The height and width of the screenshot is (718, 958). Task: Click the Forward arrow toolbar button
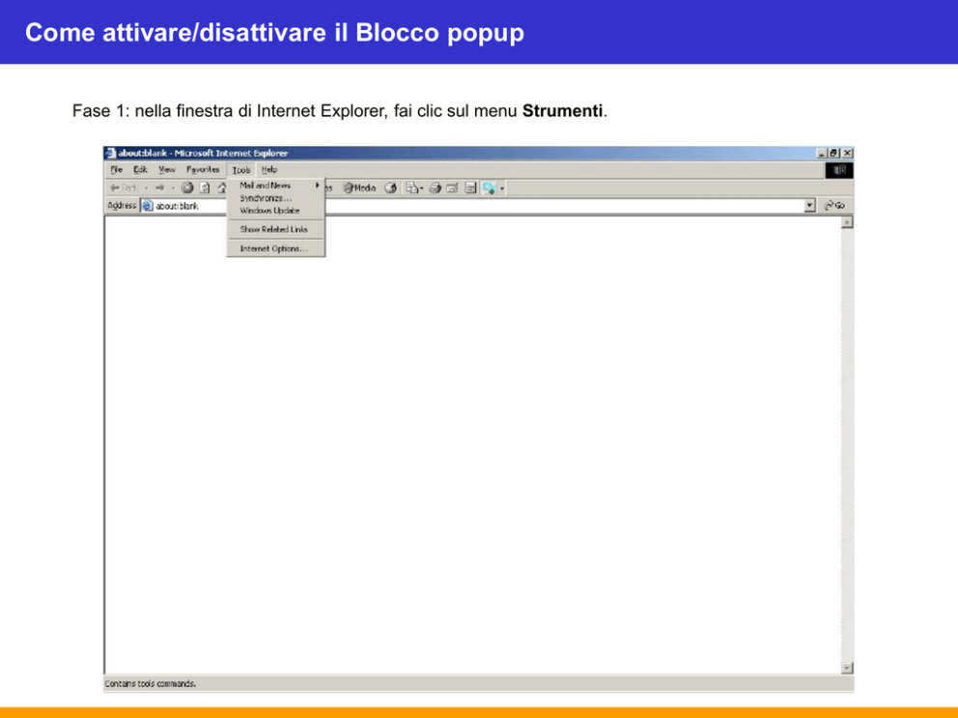tap(159, 188)
